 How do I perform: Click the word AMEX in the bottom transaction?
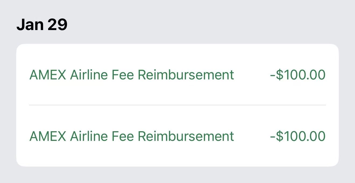tap(48, 136)
